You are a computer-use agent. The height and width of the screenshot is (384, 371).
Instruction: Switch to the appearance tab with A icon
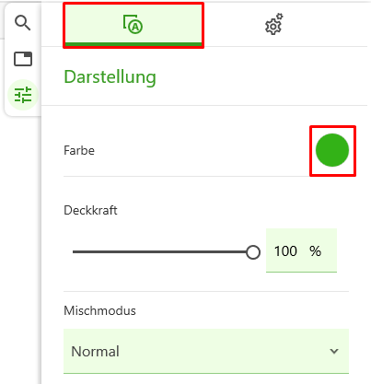[x=133, y=25]
